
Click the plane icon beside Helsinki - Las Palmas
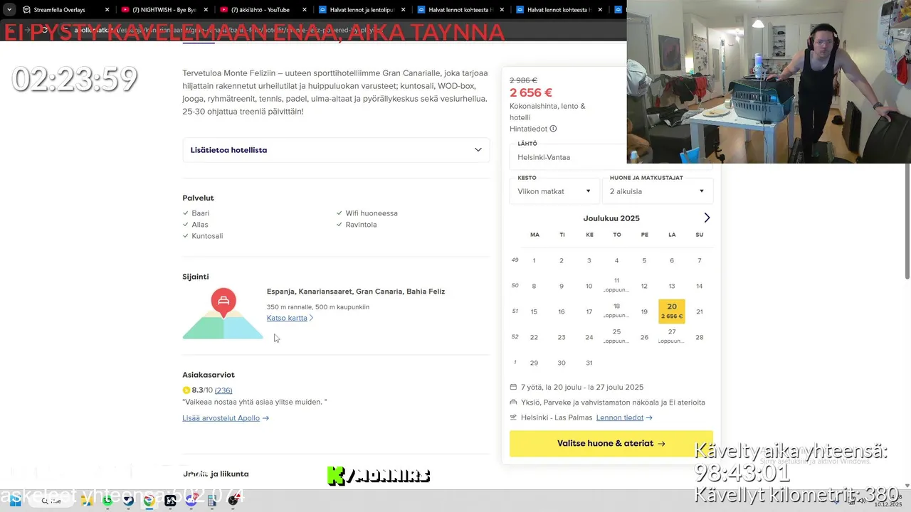coord(513,417)
